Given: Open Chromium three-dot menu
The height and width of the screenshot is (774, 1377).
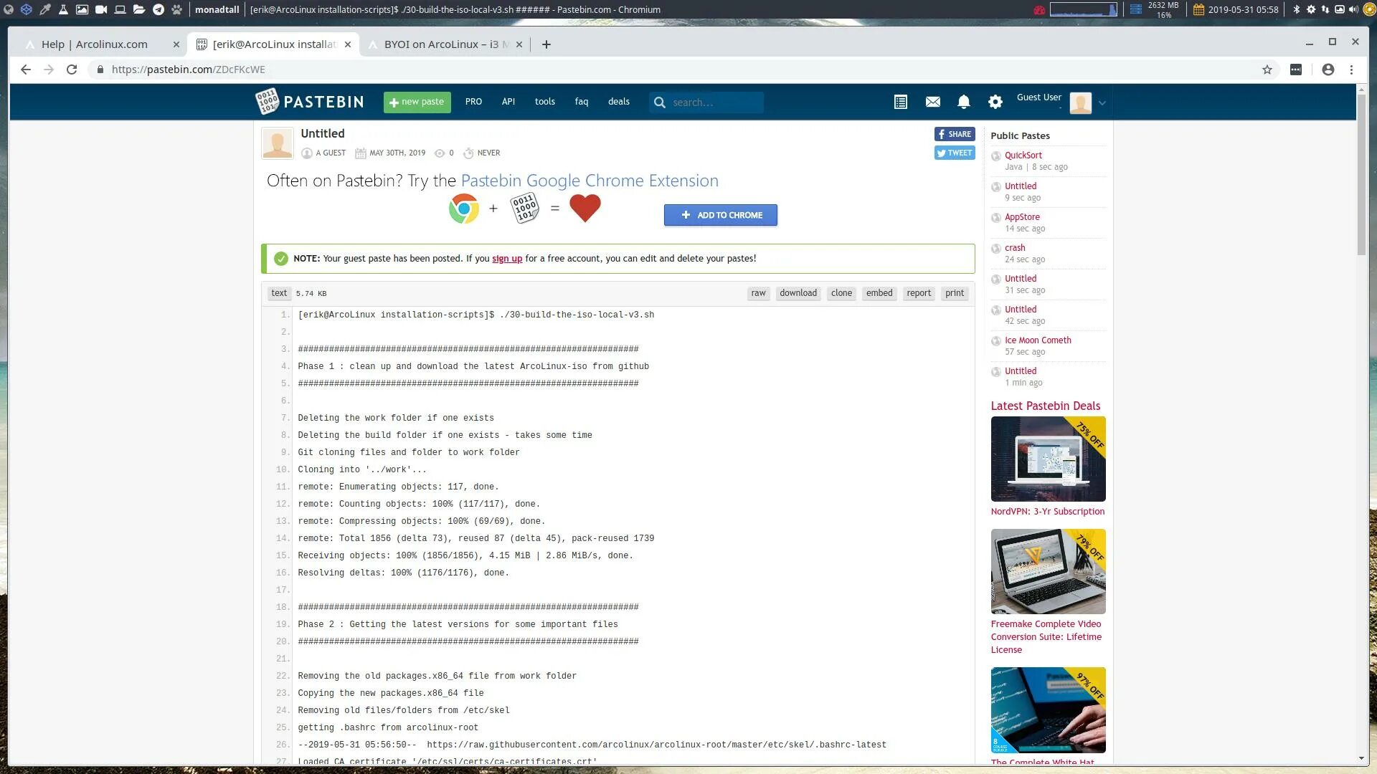Looking at the screenshot, I should click(1352, 70).
